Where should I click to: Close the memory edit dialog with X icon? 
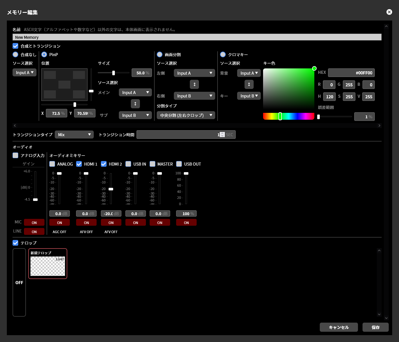coord(389,12)
